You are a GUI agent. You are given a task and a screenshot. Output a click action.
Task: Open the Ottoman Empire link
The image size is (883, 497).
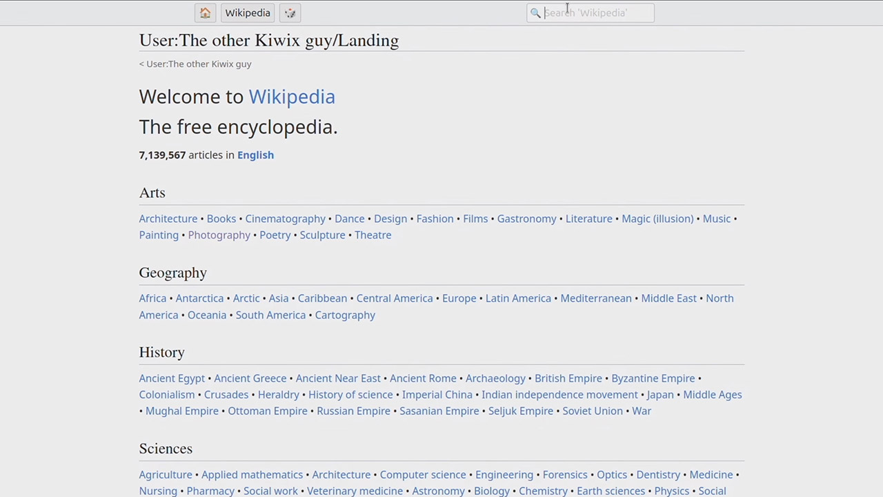point(268,411)
